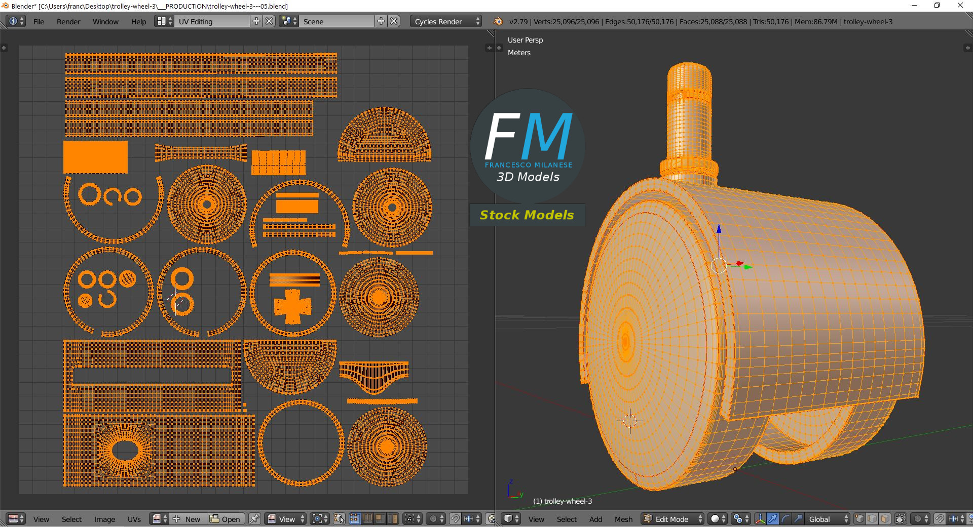The width and height of the screenshot is (973, 527).
Task: Click the screen layout browse icon
Action: pos(164,21)
